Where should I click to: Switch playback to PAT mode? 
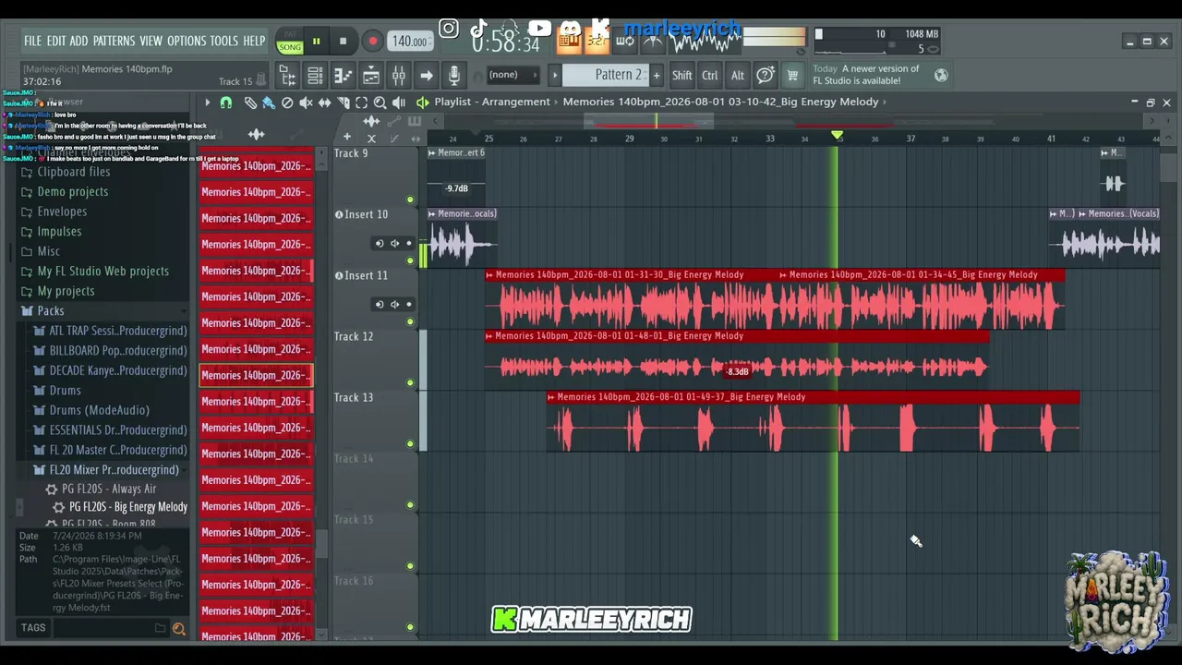click(290, 34)
